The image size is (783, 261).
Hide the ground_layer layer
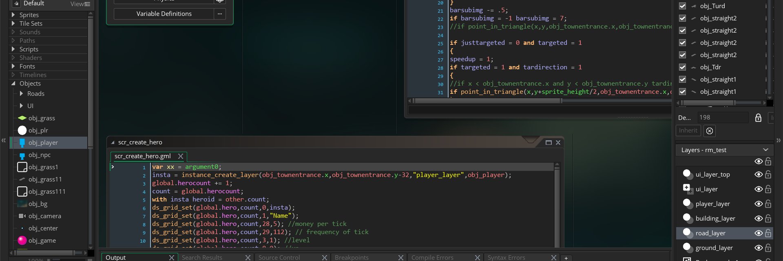pos(759,248)
